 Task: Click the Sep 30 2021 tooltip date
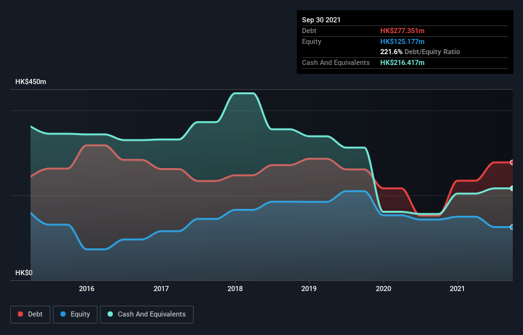(321, 20)
